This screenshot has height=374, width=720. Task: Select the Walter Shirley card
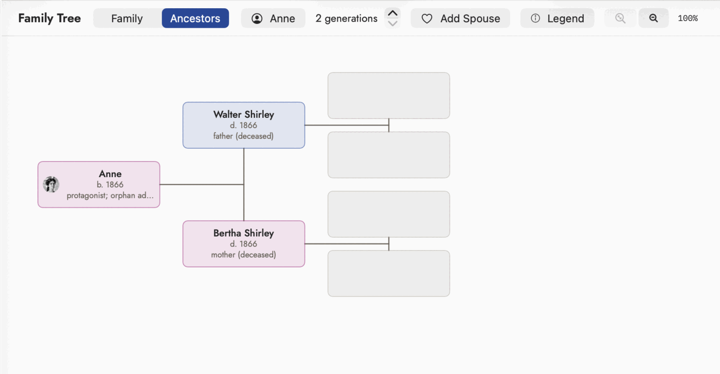(244, 125)
